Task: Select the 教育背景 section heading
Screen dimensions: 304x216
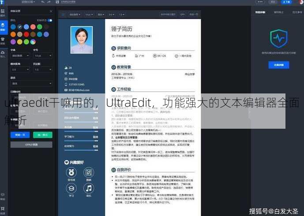Action: 124,67
